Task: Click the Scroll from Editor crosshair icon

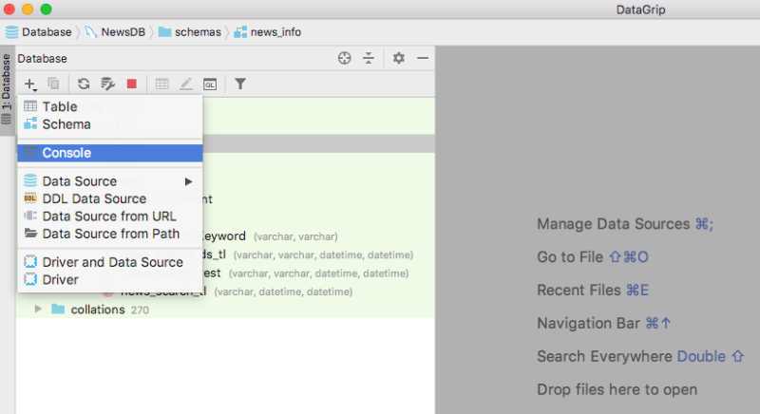Action: (x=344, y=58)
